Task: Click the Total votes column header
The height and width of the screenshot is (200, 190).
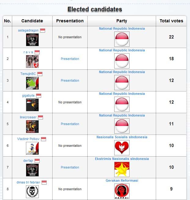Action: click(x=171, y=21)
